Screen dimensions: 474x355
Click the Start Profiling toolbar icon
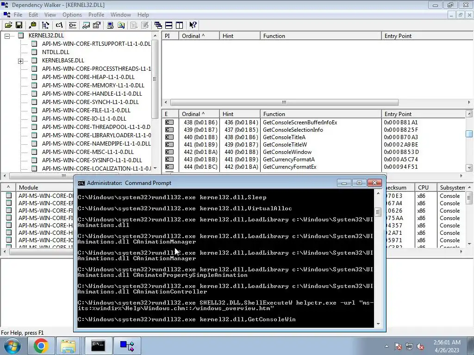134,25
